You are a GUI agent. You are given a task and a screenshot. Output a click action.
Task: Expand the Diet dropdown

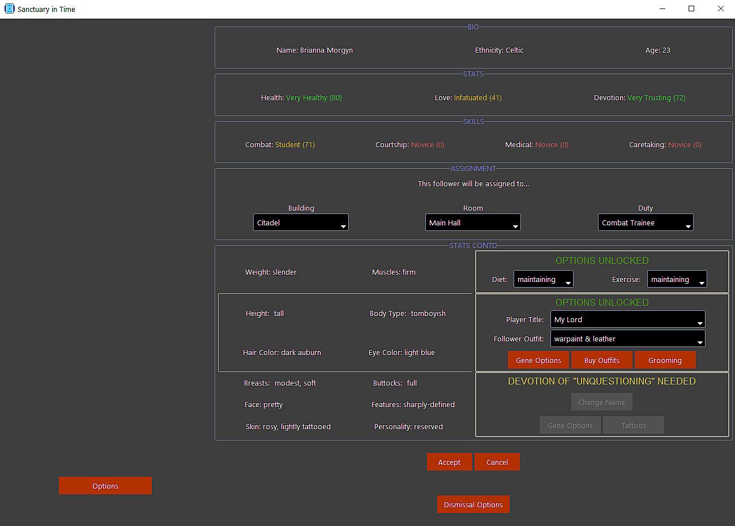pos(543,279)
